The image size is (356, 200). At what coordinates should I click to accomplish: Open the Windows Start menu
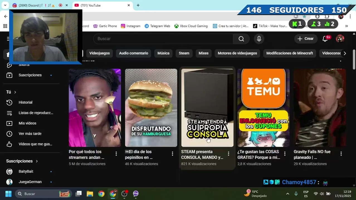[8, 194]
